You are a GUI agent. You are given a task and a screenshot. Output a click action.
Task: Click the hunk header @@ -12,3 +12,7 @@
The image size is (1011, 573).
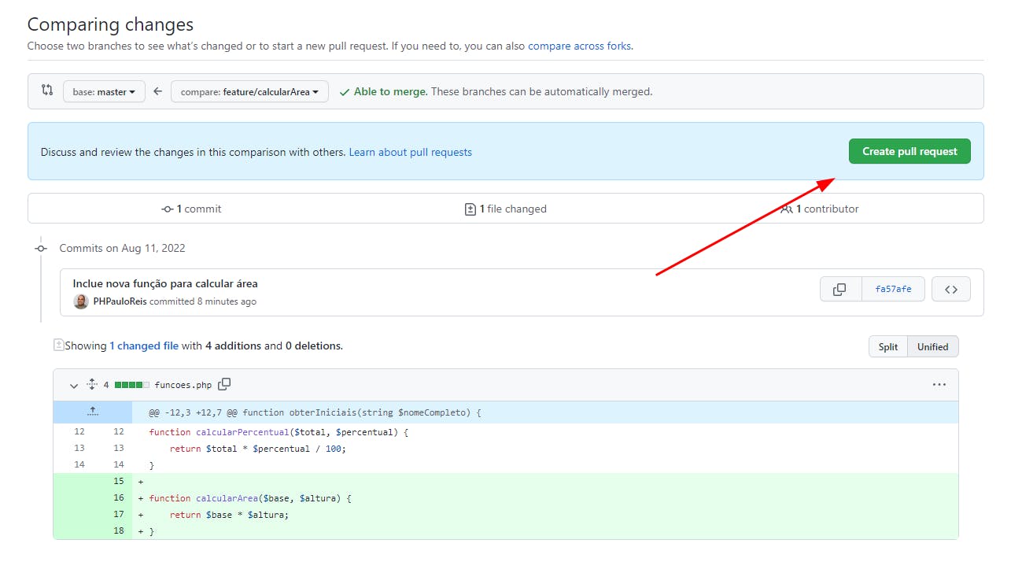pos(315,412)
